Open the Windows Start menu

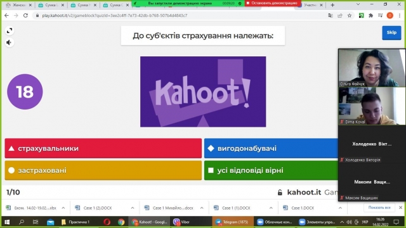click(x=7, y=222)
